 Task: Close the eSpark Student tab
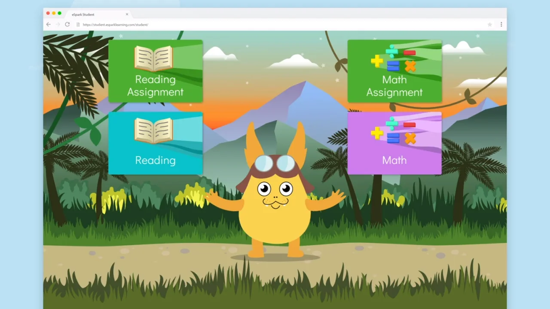[127, 14]
